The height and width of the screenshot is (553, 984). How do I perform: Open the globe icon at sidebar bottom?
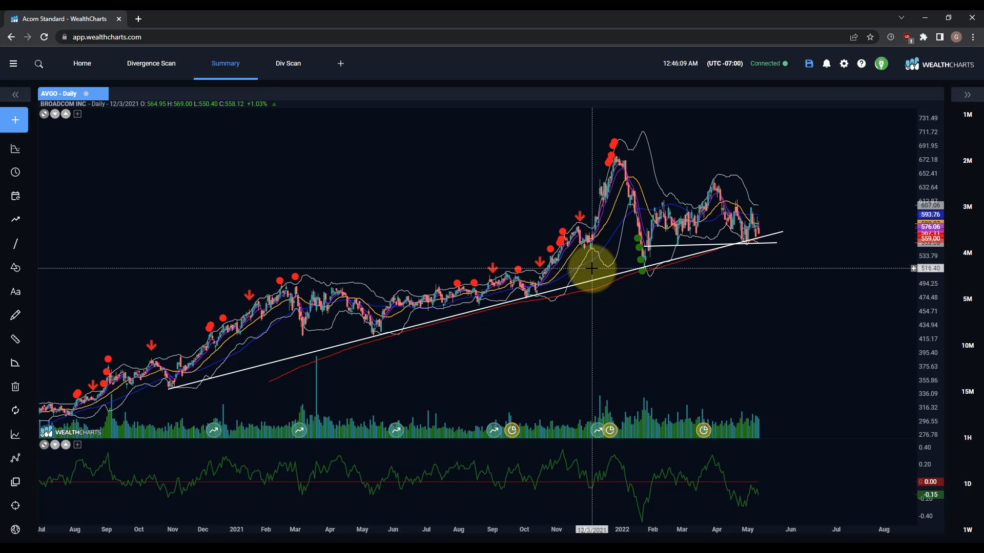(15, 529)
